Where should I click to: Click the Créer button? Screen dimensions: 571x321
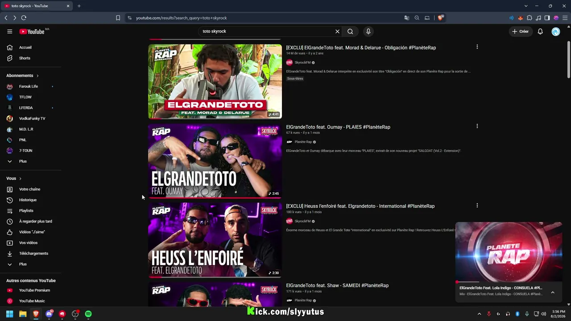tap(520, 31)
